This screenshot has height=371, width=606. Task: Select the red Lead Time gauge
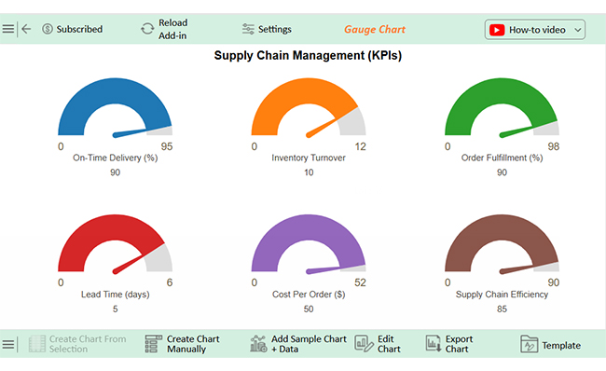point(116,243)
